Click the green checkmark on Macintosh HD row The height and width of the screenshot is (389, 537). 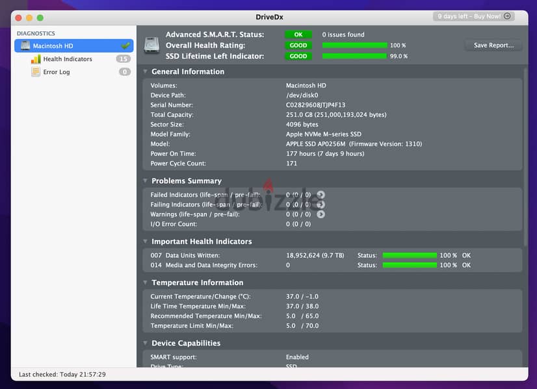pyautogui.click(x=125, y=45)
